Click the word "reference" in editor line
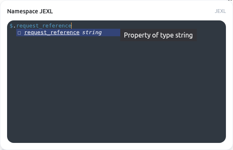The height and width of the screenshot is (150, 233). pos(57,26)
